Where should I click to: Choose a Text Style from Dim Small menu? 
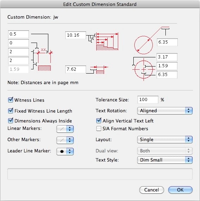(165, 160)
